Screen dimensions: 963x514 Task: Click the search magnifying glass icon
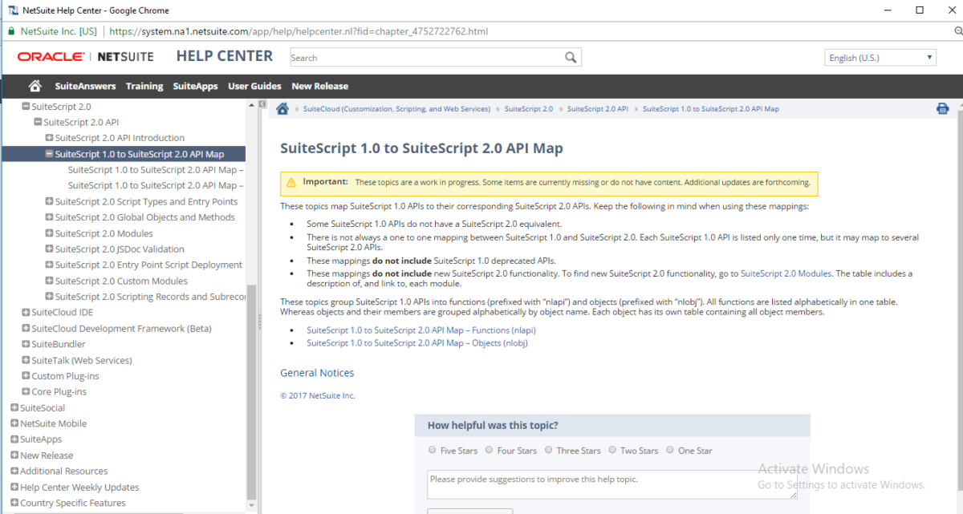(x=571, y=57)
